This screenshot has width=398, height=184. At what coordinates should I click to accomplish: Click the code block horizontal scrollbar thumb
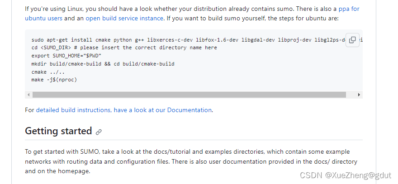pos(189,95)
